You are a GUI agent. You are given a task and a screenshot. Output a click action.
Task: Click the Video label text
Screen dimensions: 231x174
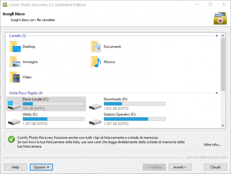click(27, 77)
